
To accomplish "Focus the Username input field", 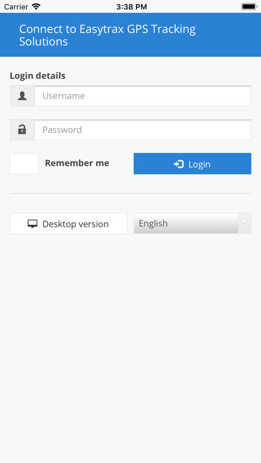I will tap(142, 96).
